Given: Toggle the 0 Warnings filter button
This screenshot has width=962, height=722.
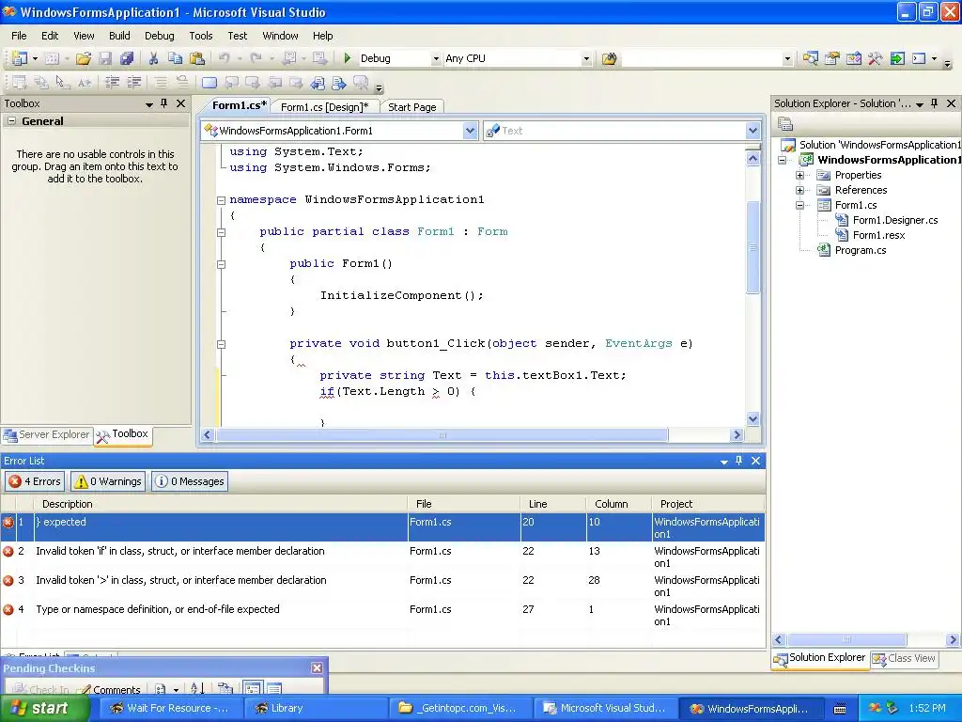Looking at the screenshot, I should tap(109, 481).
